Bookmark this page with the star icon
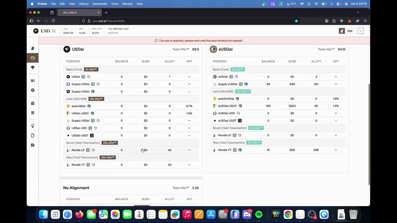 pos(296,21)
